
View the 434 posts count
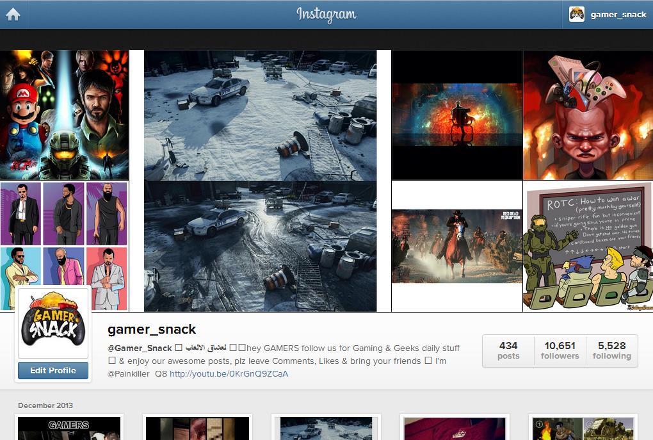508,350
